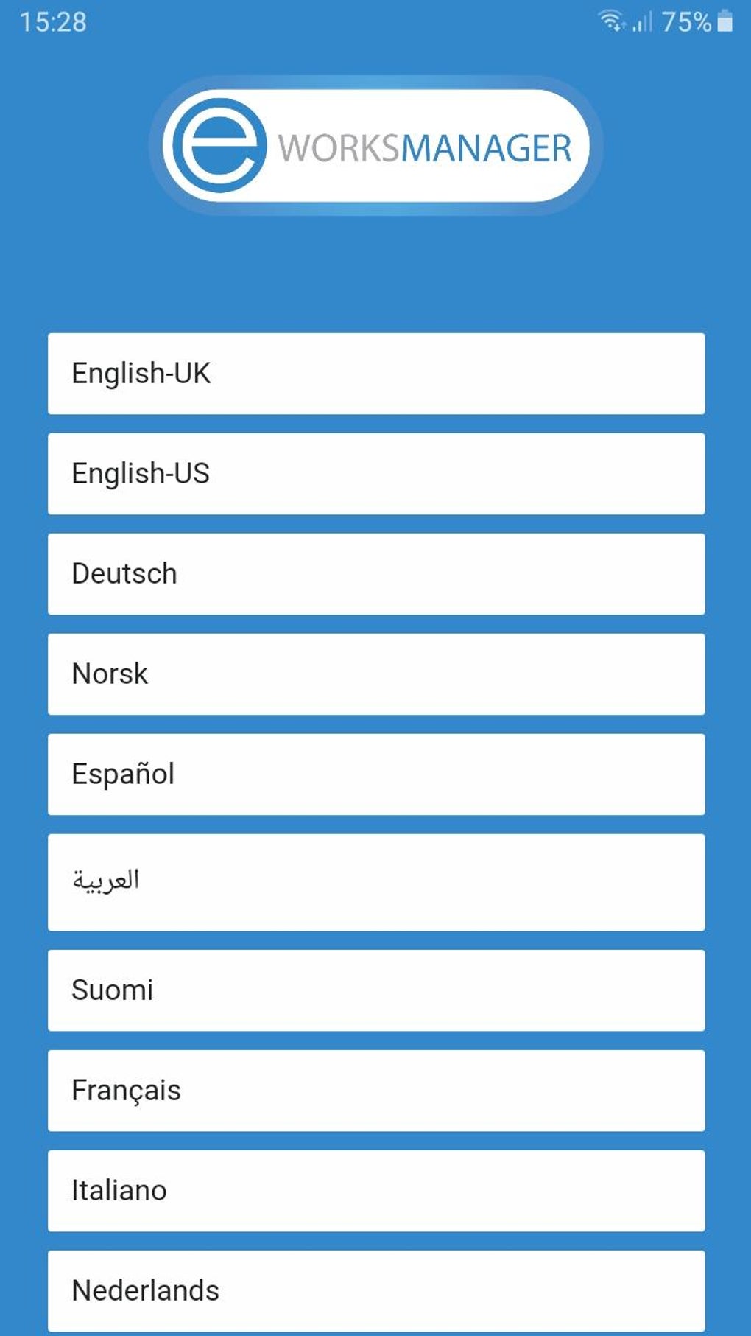
Task: Click the blue 'e' emblem in the logo
Action: click(x=215, y=144)
